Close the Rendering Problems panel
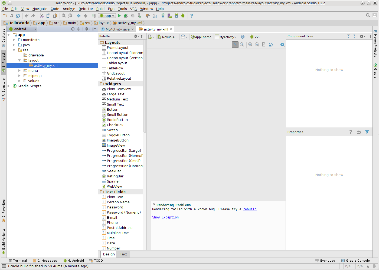Image resolution: width=379 pixels, height=270 pixels. tap(154, 205)
